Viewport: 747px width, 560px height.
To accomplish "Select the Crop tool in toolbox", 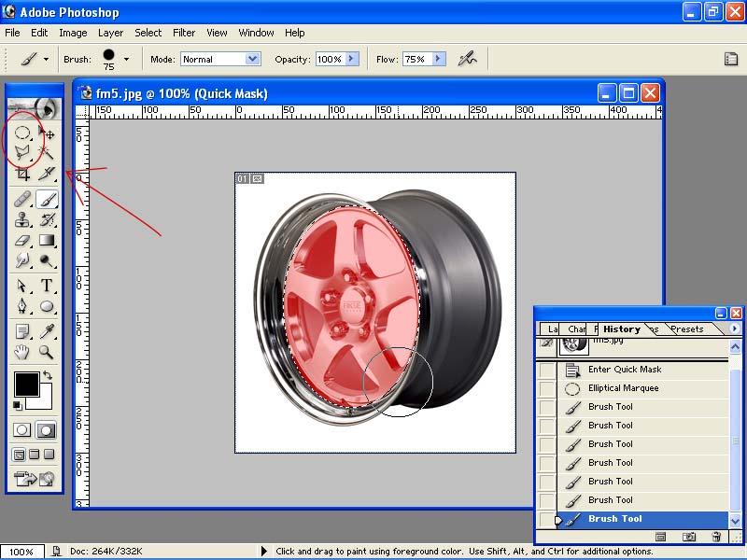I will 23,175.
